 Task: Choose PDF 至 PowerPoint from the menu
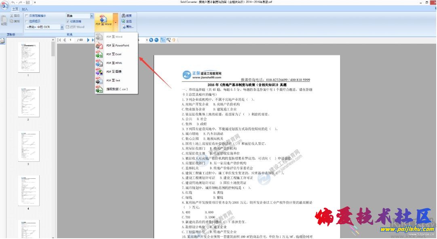click(x=117, y=46)
